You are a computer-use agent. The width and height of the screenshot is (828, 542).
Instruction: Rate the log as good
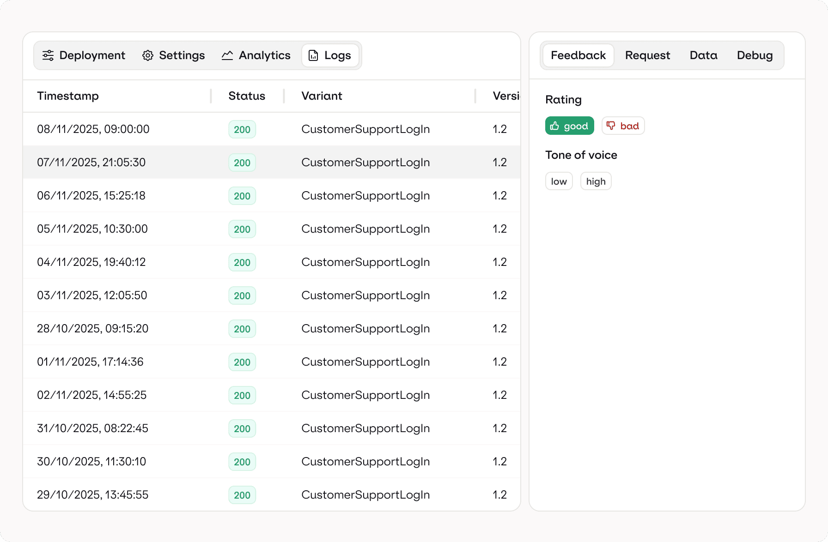[x=569, y=126]
